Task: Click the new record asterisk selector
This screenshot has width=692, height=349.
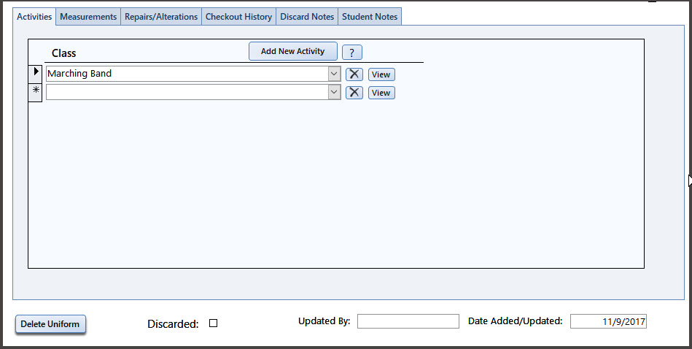Action: [36, 91]
